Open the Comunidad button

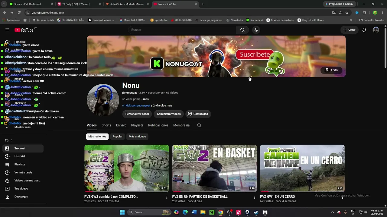point(198,114)
